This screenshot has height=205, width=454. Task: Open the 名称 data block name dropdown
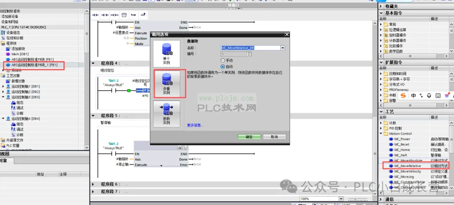pos(283,48)
